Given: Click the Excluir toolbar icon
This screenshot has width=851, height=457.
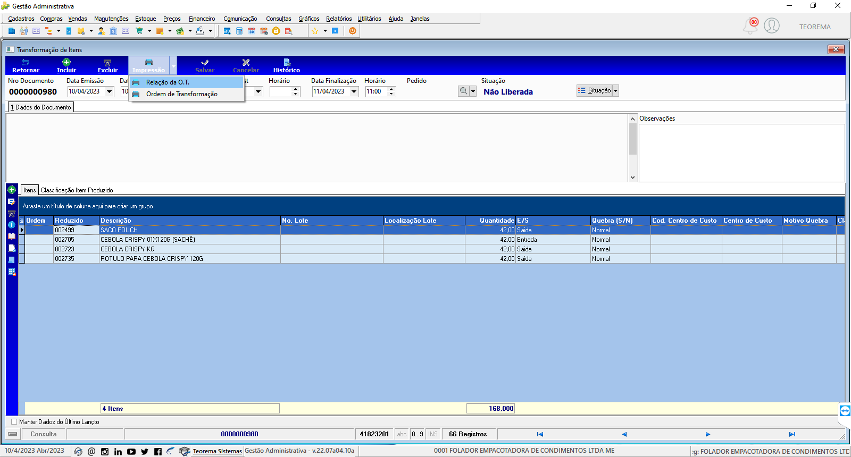Looking at the screenshot, I should (x=107, y=62).
